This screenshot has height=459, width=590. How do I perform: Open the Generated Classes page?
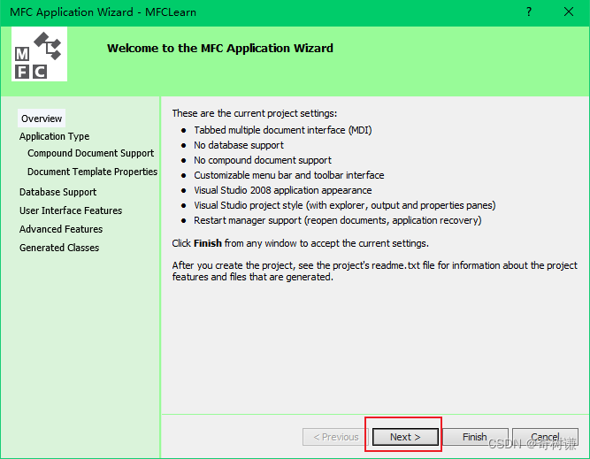coord(59,248)
